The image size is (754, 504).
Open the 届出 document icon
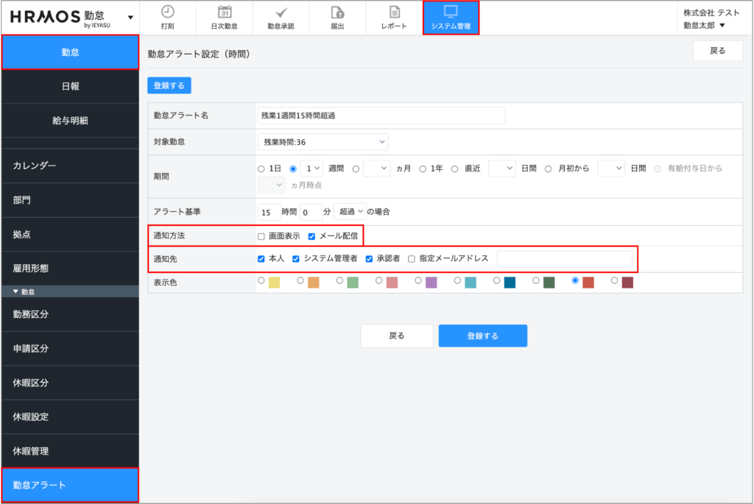coord(337,12)
